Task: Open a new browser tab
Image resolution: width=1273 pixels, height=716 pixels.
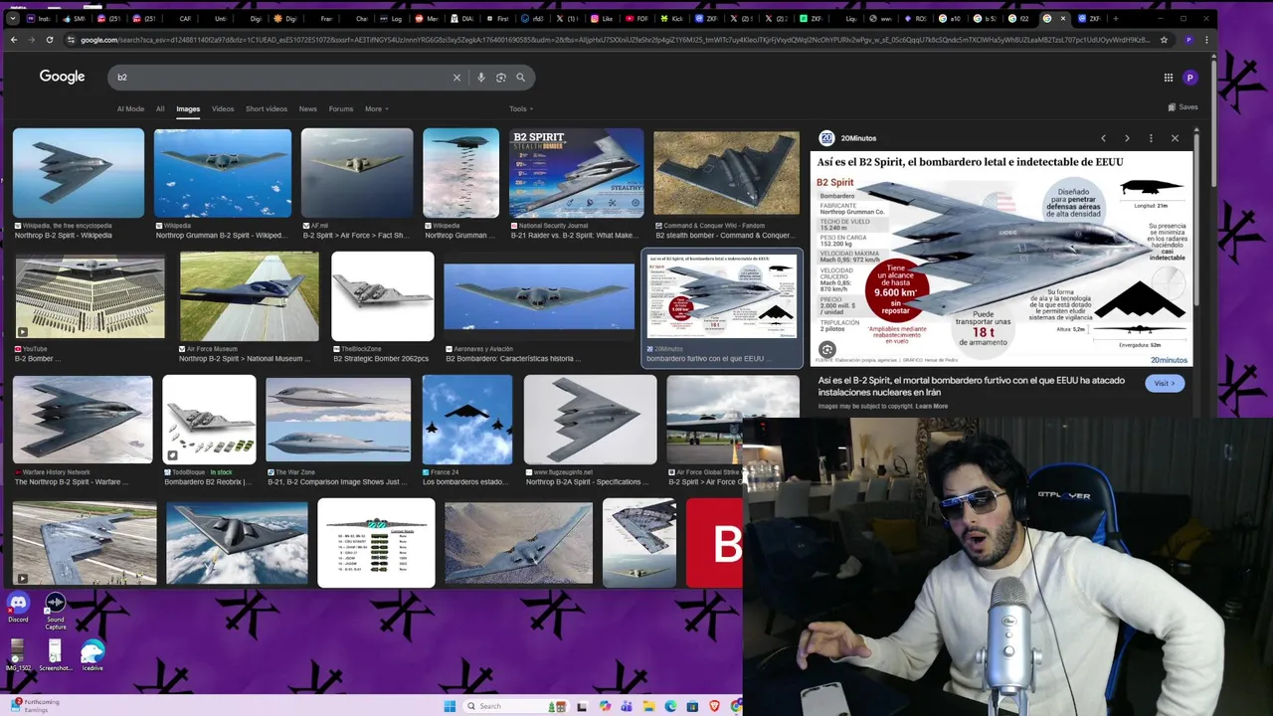Action: tap(1116, 18)
